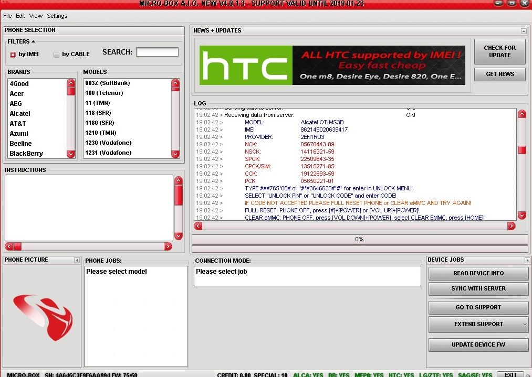Click the log scroll left arrow

198,226
